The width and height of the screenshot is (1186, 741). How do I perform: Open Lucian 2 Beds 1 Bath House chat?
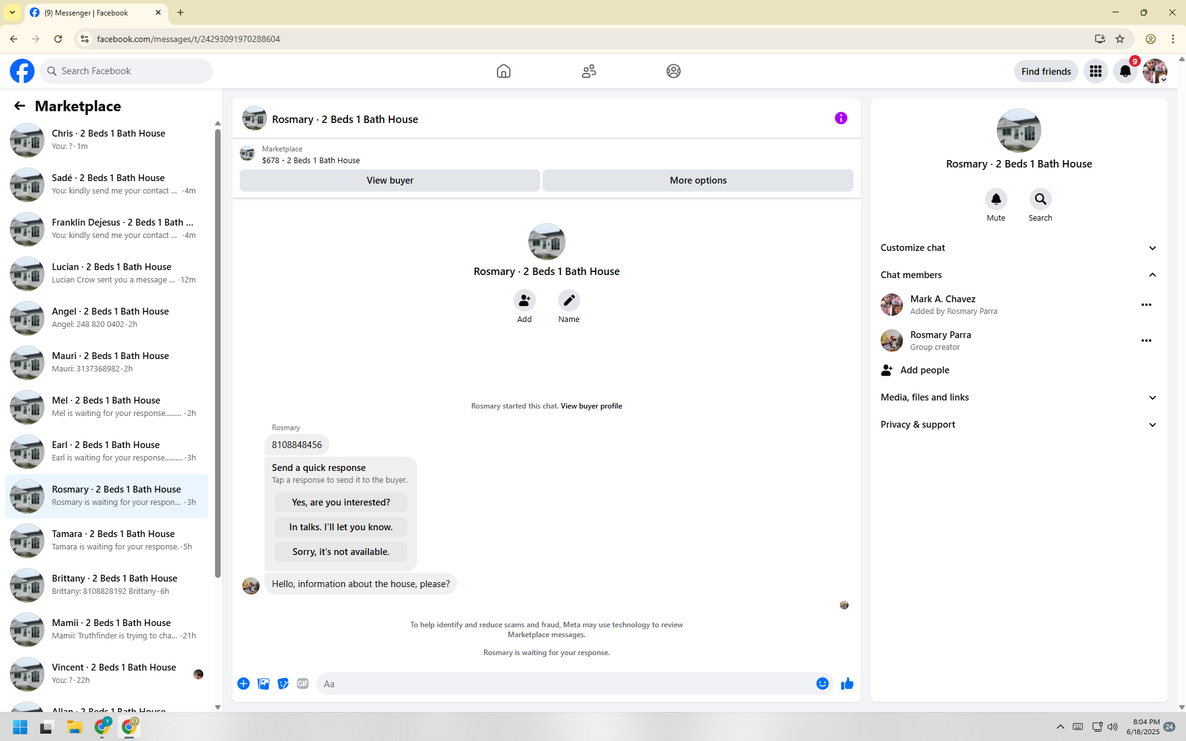106,273
